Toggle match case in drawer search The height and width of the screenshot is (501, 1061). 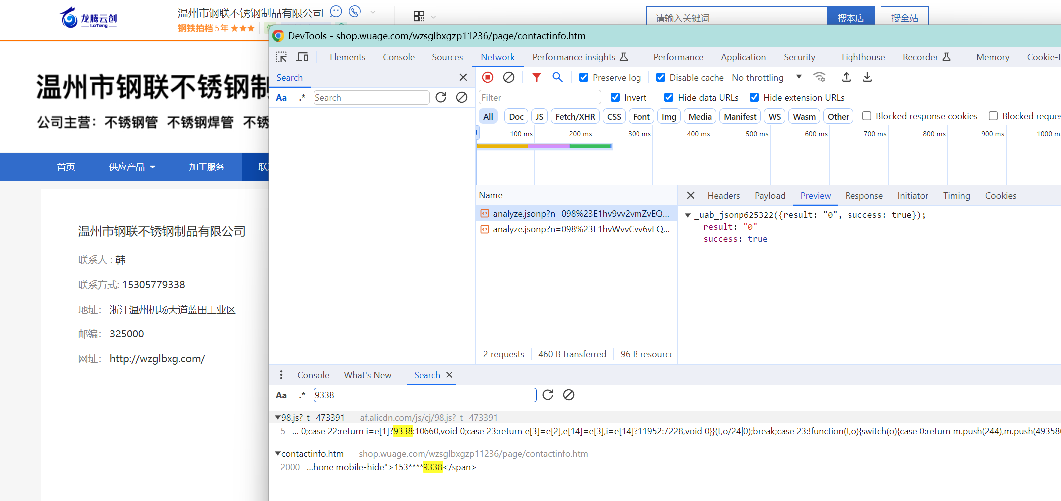click(x=281, y=395)
